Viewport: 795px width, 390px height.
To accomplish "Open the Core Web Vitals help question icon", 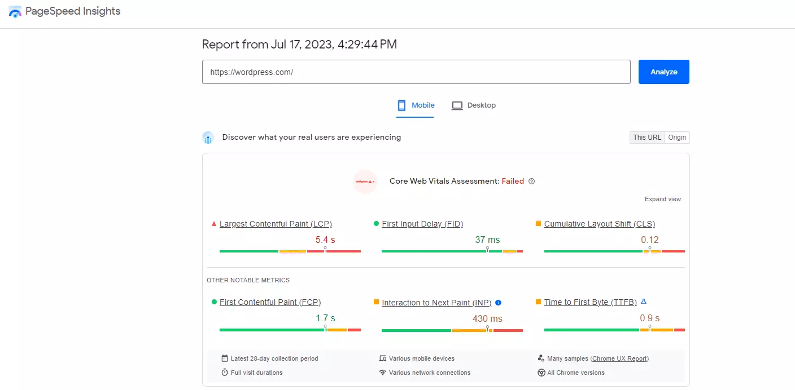I will pyautogui.click(x=531, y=181).
